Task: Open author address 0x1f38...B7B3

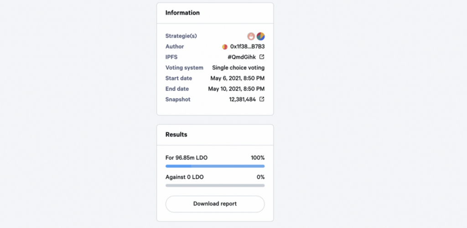Action: point(247,47)
